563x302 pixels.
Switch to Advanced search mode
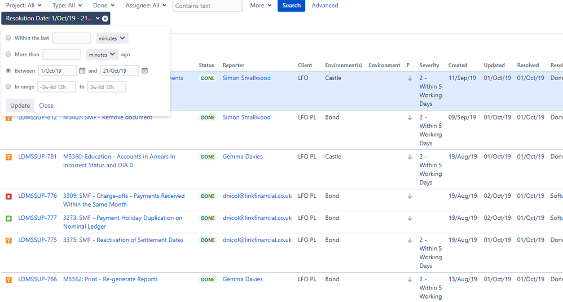(324, 6)
